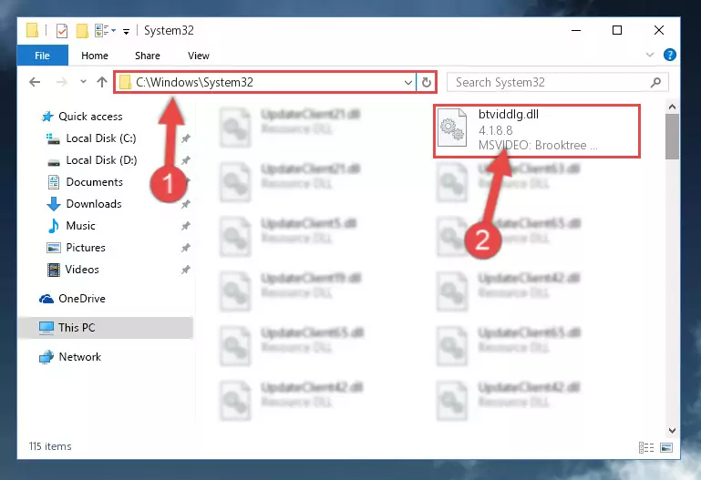The image size is (701, 480).
Task: Open Music in navigation pane
Action: click(80, 226)
